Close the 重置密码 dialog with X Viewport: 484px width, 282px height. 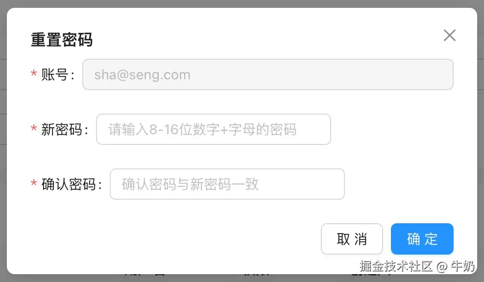(450, 35)
